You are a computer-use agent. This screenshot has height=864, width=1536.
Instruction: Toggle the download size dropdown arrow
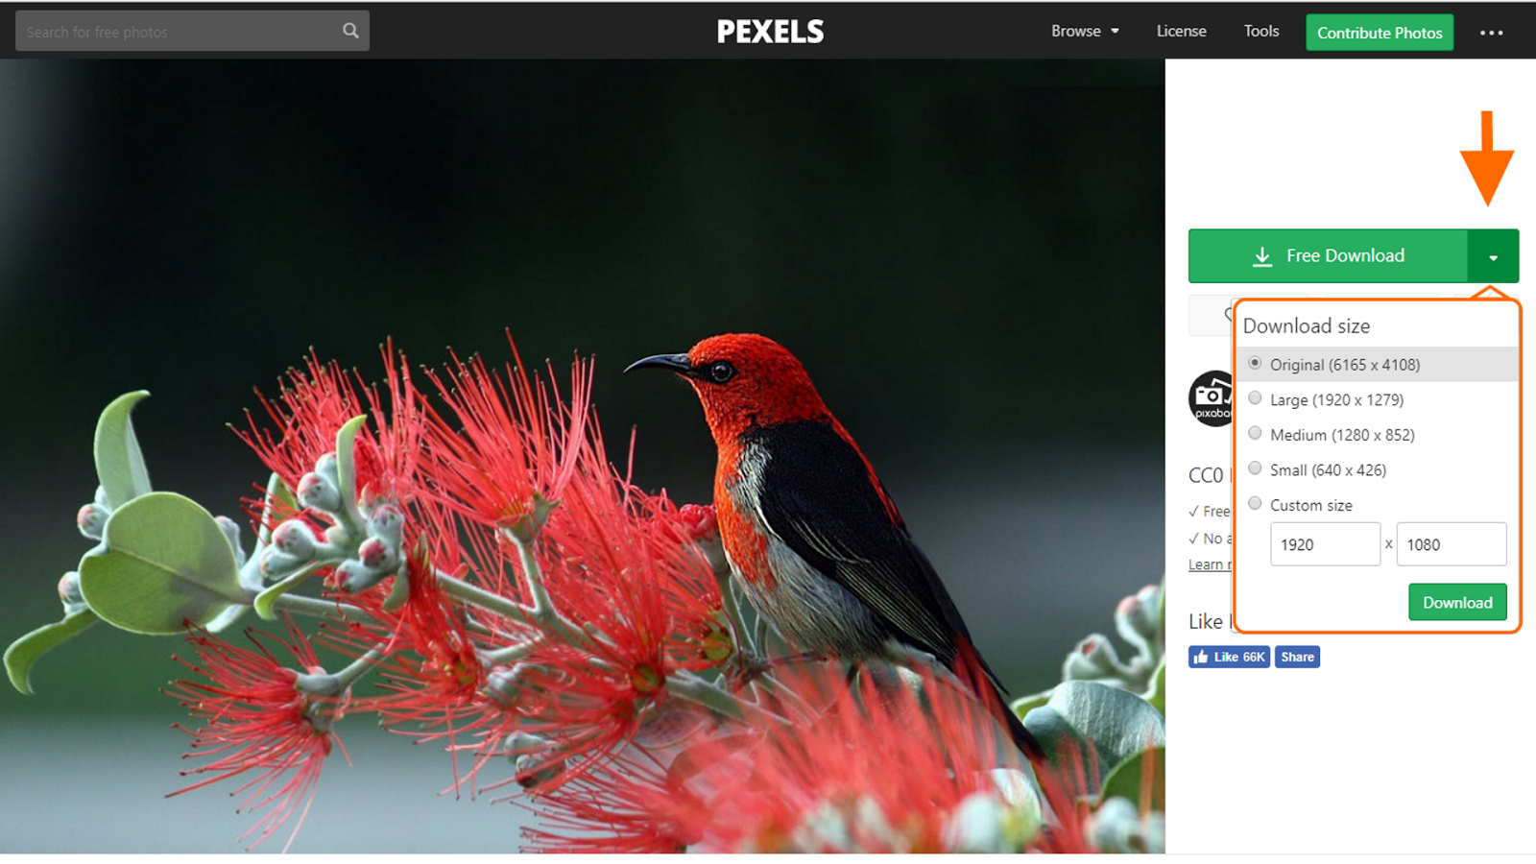1493,256
